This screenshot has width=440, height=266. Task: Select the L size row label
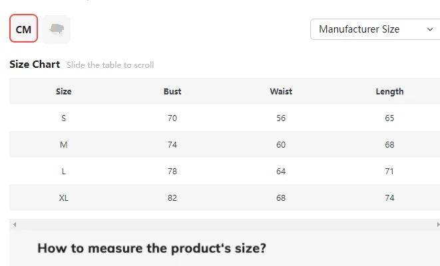(x=64, y=171)
